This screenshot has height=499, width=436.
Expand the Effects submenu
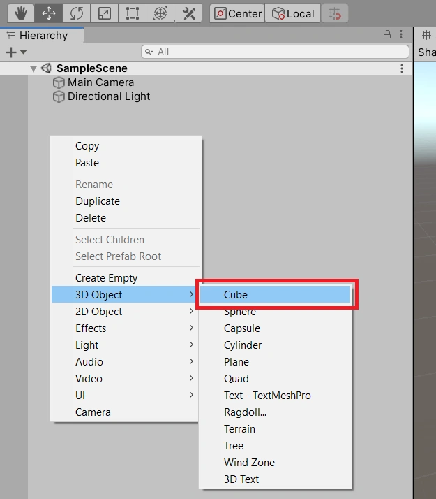125,328
